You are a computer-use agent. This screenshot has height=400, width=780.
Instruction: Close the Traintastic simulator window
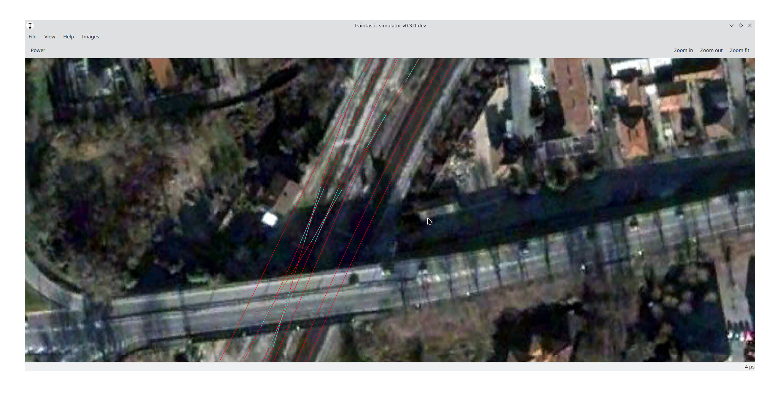click(x=750, y=26)
